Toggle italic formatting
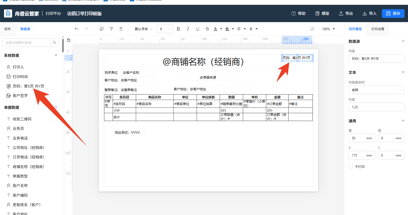The image size is (408, 215). [x=188, y=29]
